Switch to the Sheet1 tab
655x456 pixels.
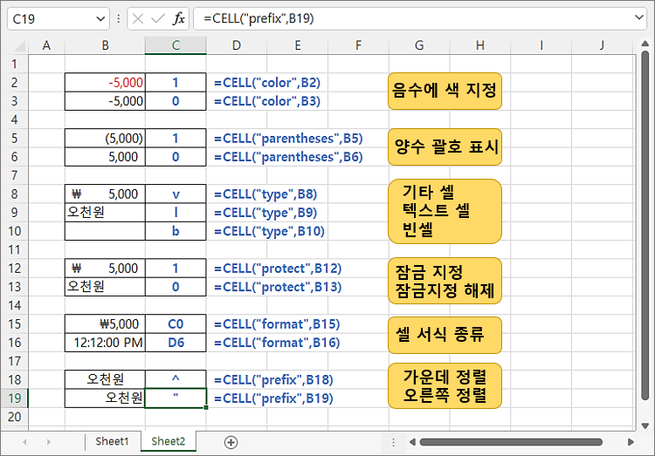[x=112, y=441]
